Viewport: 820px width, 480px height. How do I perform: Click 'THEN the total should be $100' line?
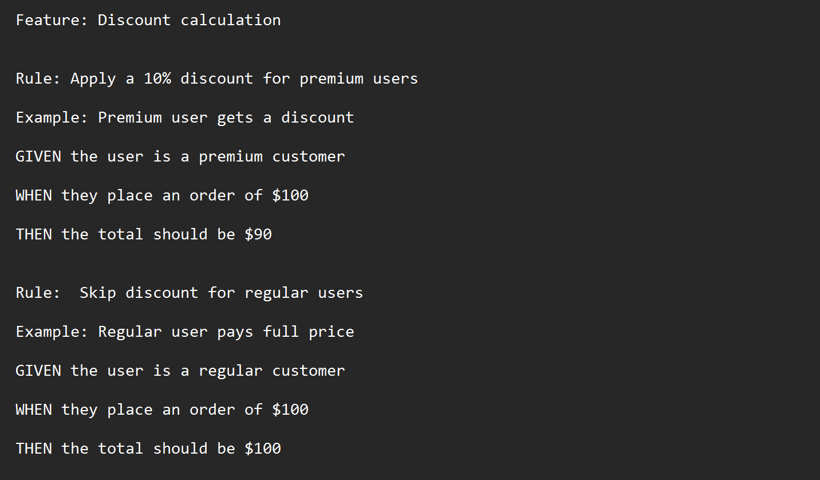pos(148,448)
